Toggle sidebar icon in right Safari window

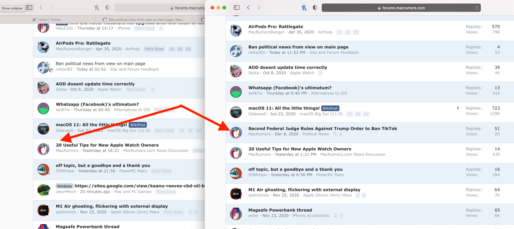[236, 8]
